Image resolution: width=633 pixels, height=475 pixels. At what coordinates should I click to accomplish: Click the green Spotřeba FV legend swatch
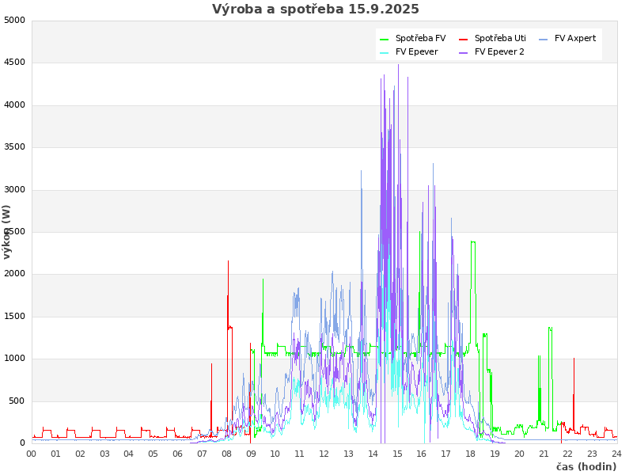pyautogui.click(x=385, y=39)
